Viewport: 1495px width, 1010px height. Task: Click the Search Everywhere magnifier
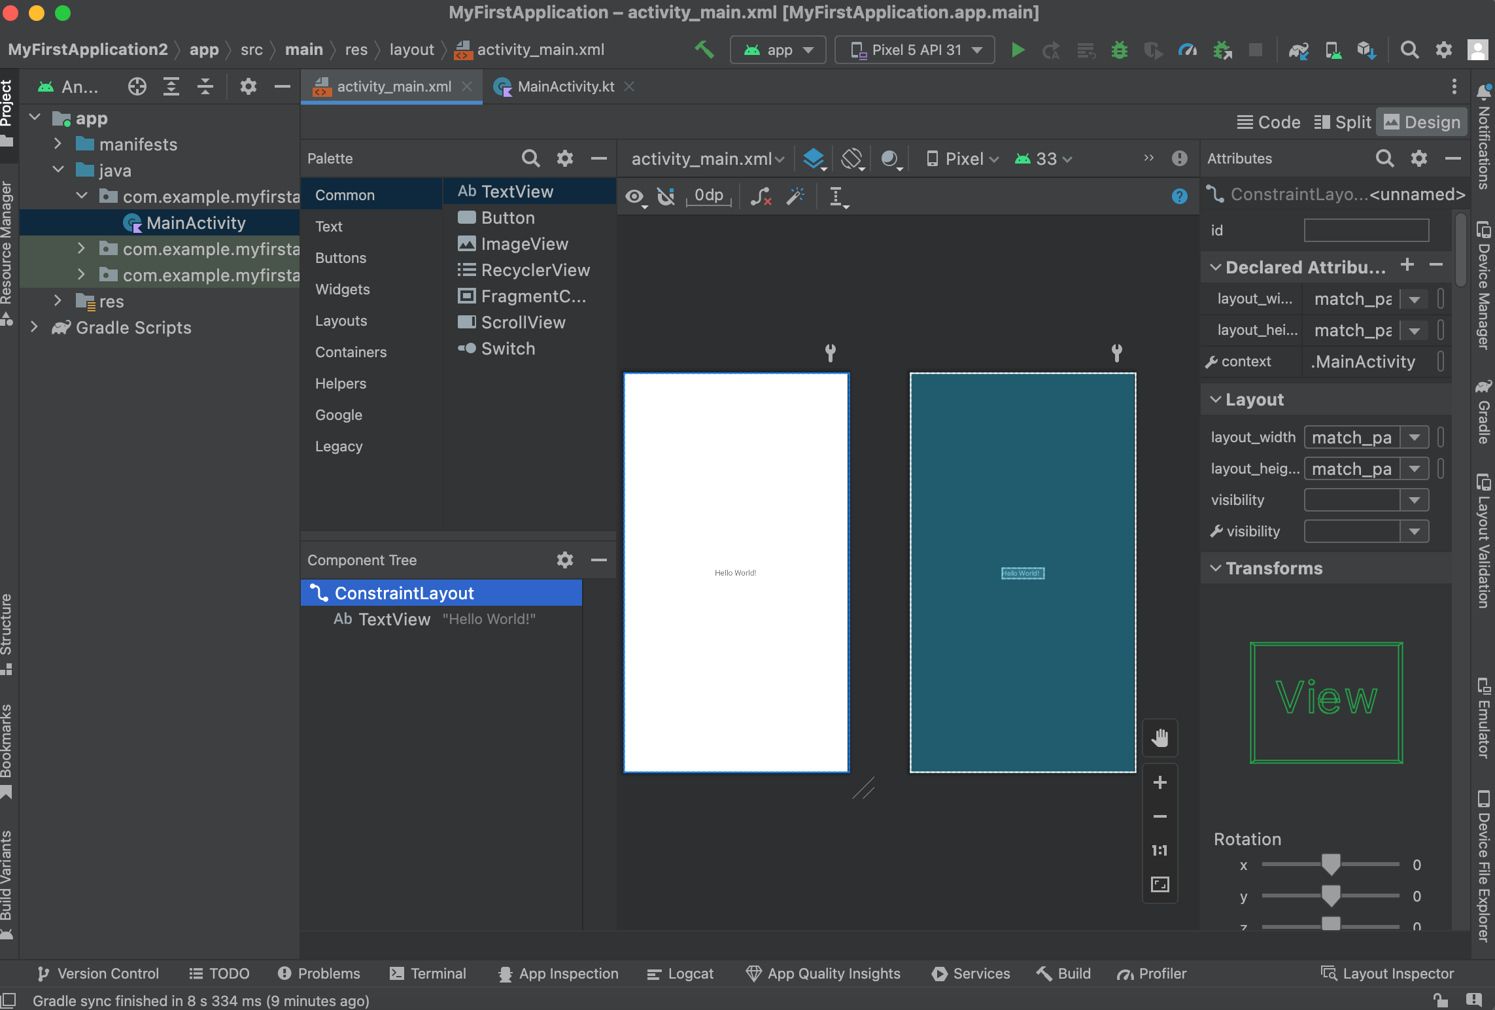pyautogui.click(x=1409, y=50)
